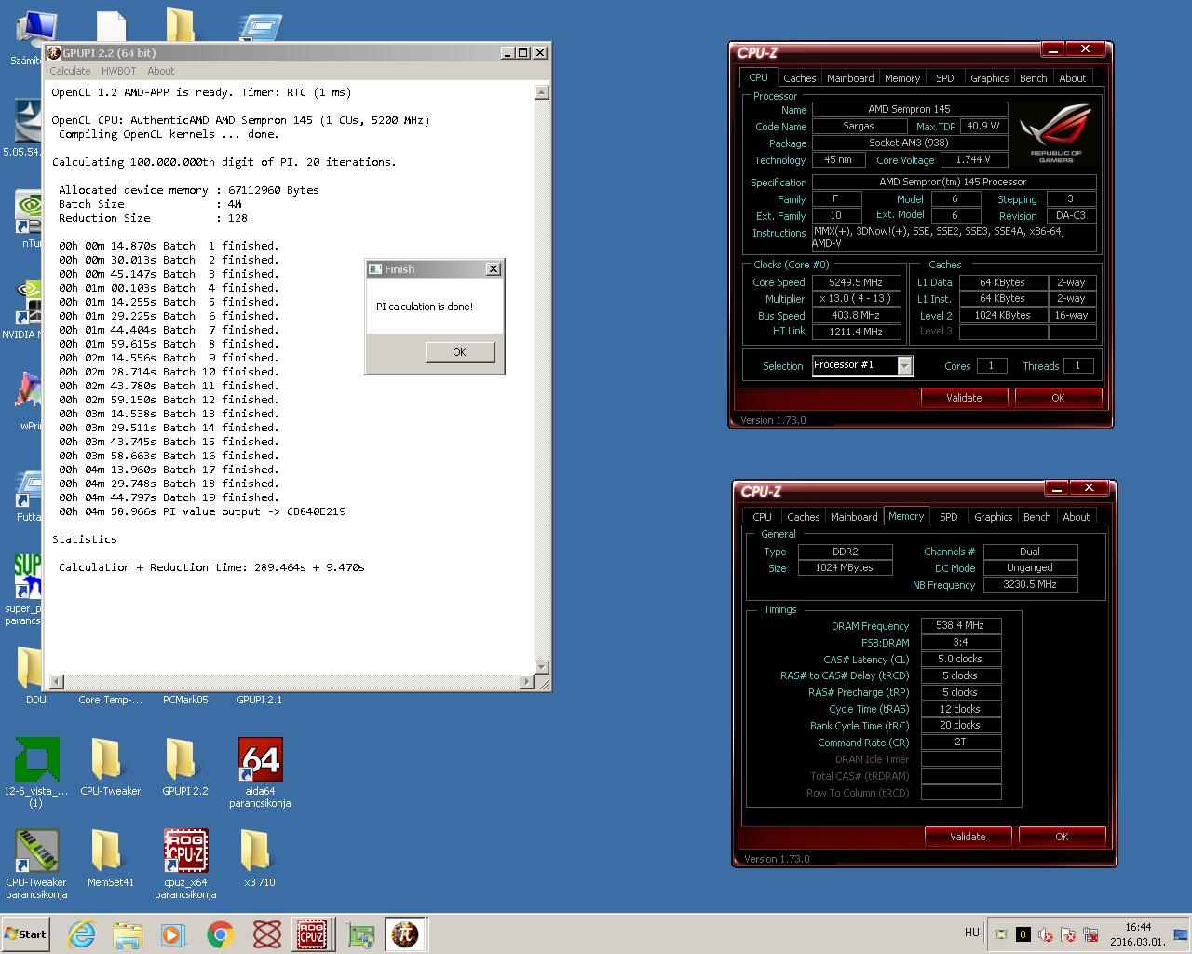Launch Windows Media Player from taskbar

173,934
